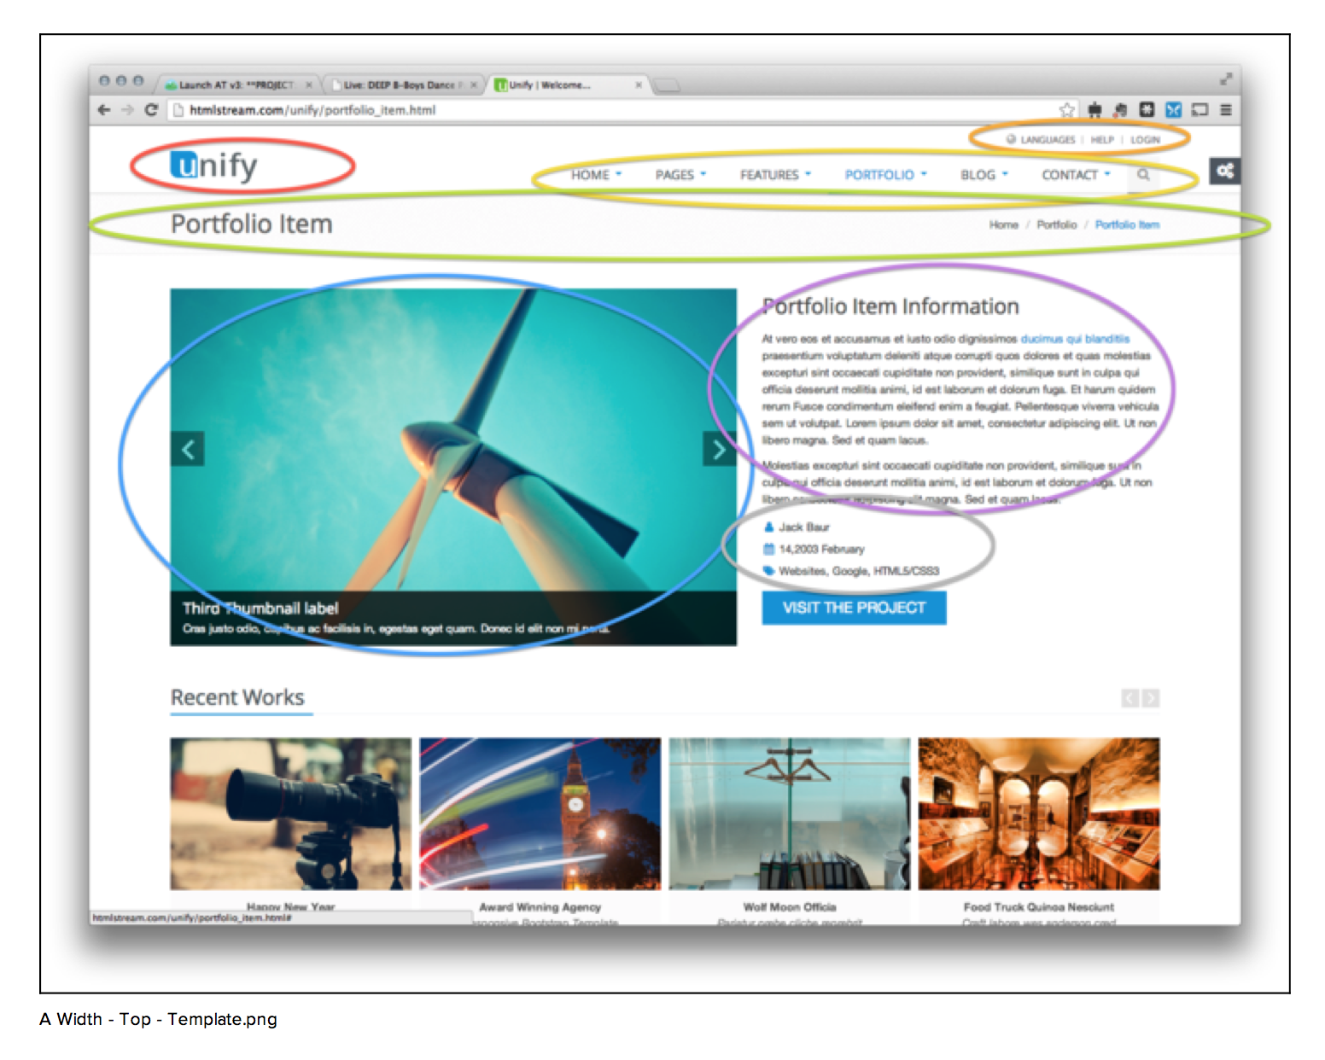Open the HOME dropdown menu
Image resolution: width=1325 pixels, height=1060 pixels.
click(597, 175)
